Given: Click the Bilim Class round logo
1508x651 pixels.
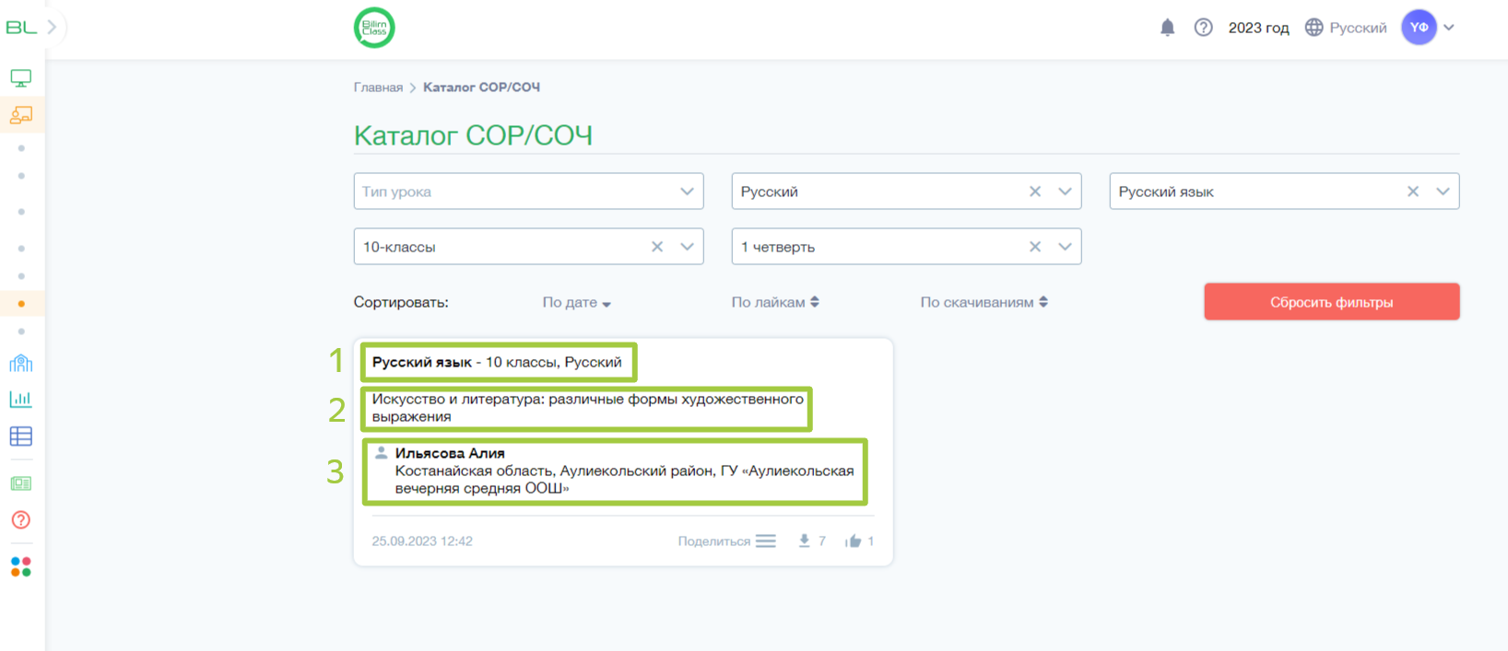Looking at the screenshot, I should (x=374, y=28).
